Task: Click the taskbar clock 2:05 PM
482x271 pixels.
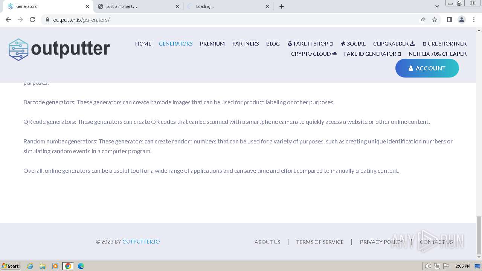Action: click(x=462, y=266)
